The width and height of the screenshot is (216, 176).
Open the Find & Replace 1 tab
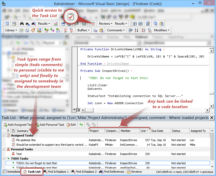coord(56,172)
